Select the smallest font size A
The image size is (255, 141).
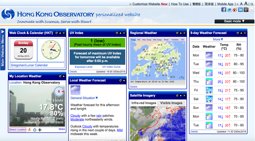click(237, 4)
